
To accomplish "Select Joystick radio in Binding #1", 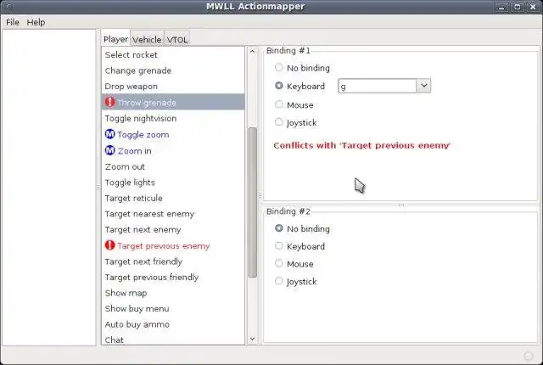I will click(x=279, y=122).
